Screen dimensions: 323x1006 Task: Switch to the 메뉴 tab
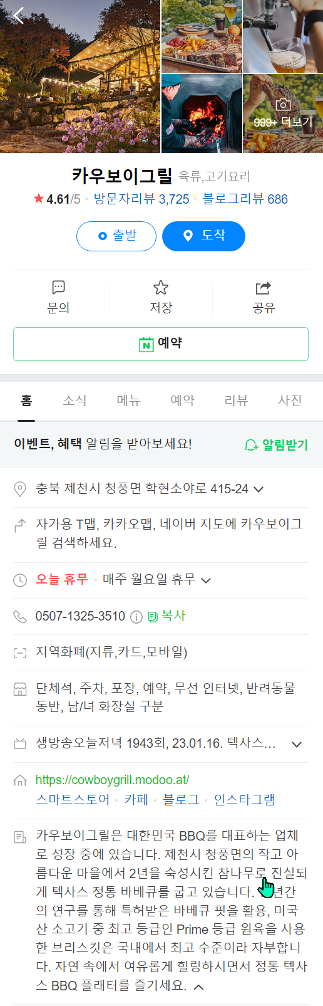tap(129, 401)
